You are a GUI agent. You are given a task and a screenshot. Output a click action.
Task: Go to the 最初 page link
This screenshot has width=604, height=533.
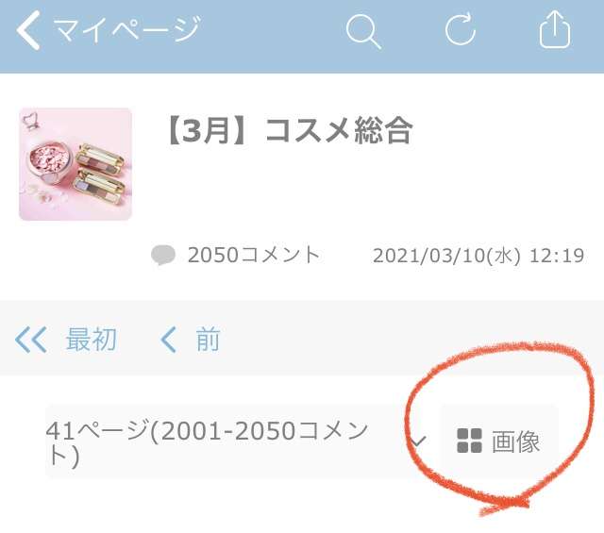(x=92, y=340)
